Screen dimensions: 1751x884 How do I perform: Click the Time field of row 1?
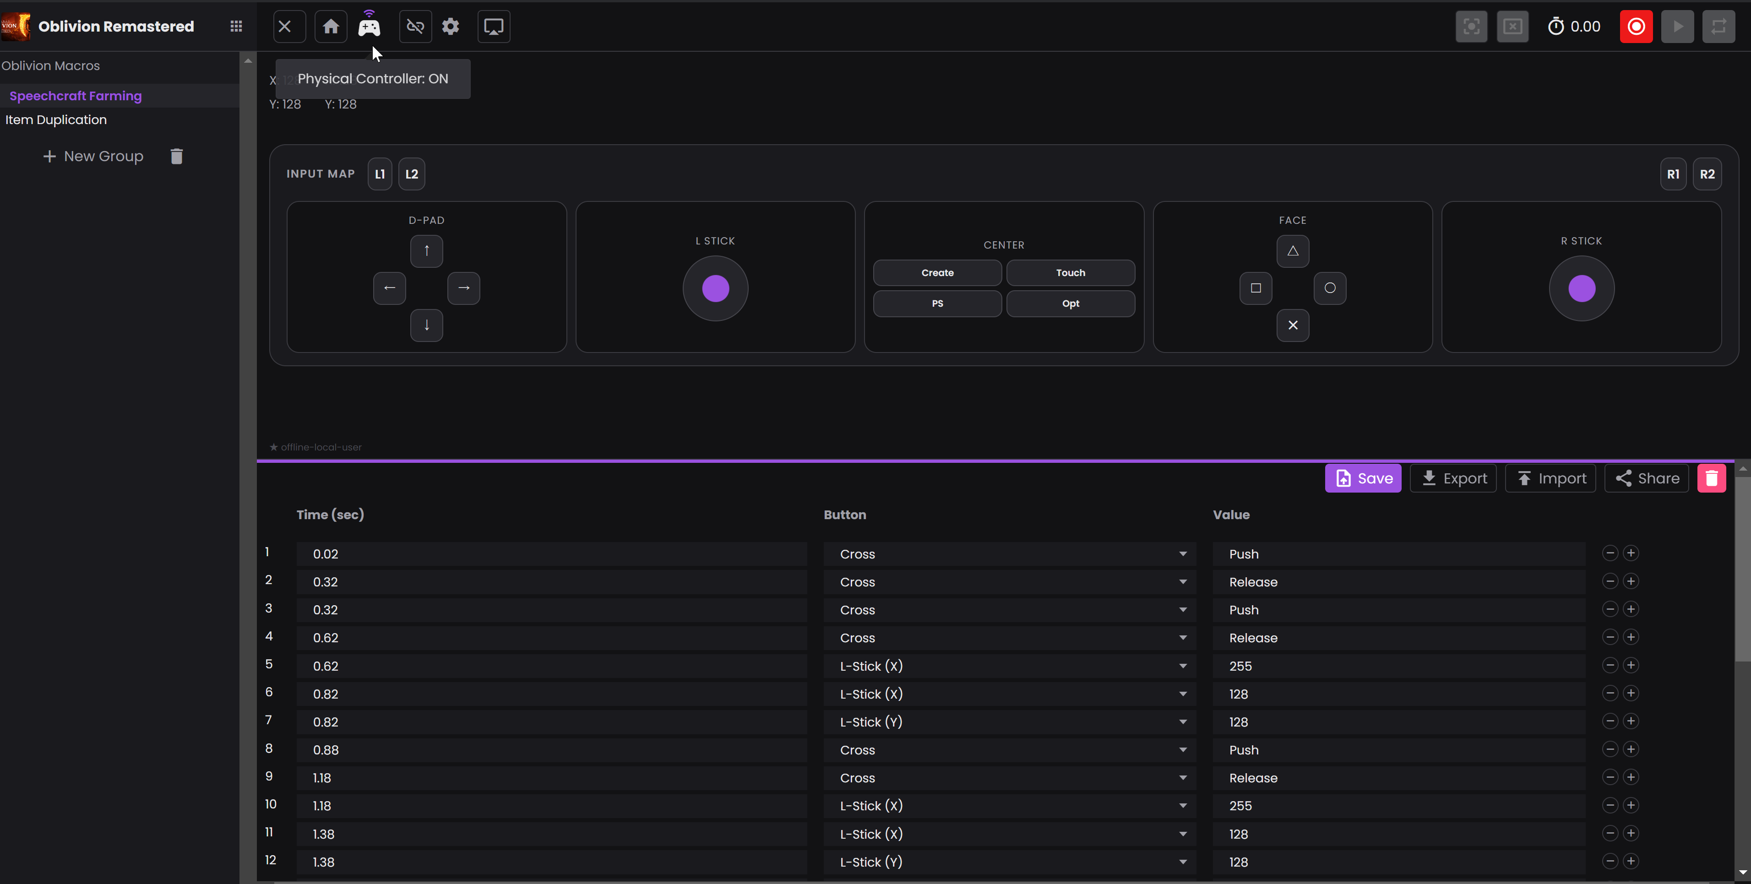(x=551, y=554)
